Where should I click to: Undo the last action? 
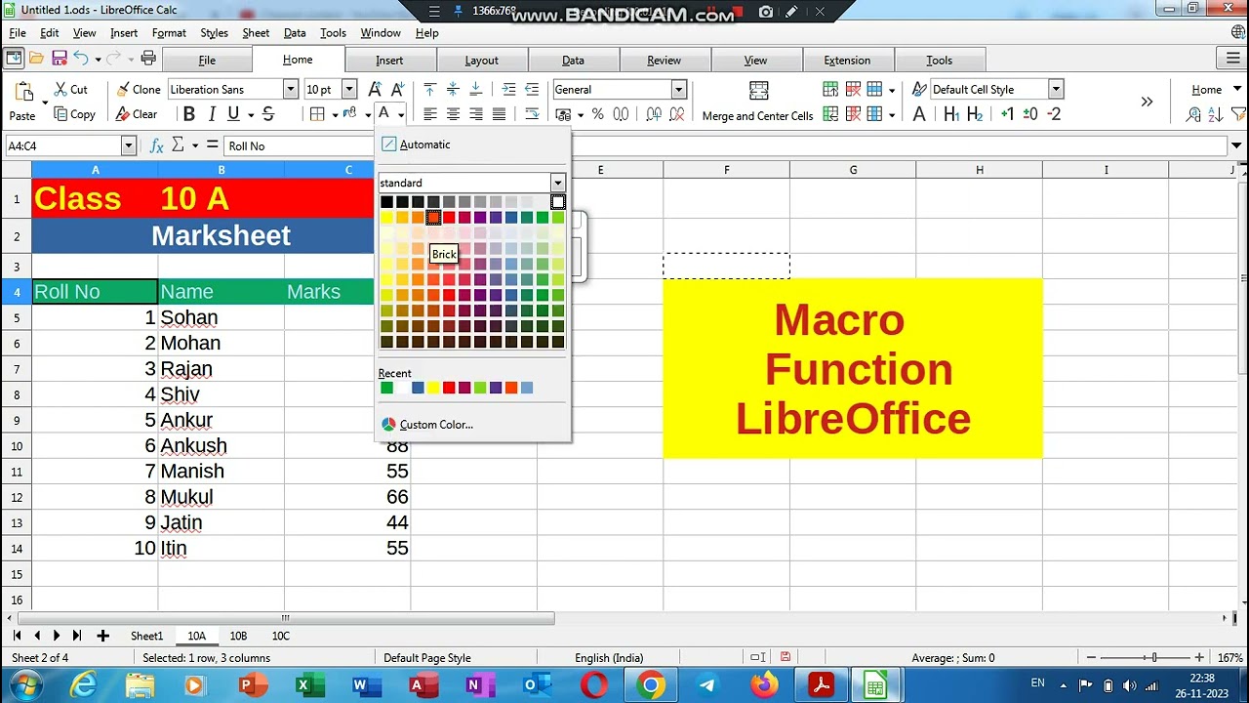81,59
